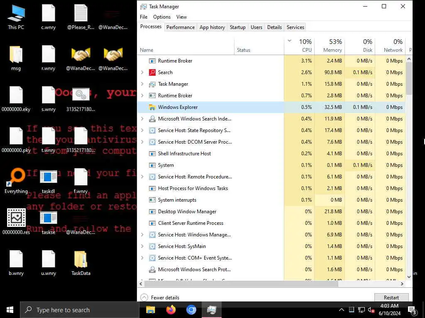The width and height of the screenshot is (425, 318).
Task: Select the t.wnry file icon
Action: [48, 140]
